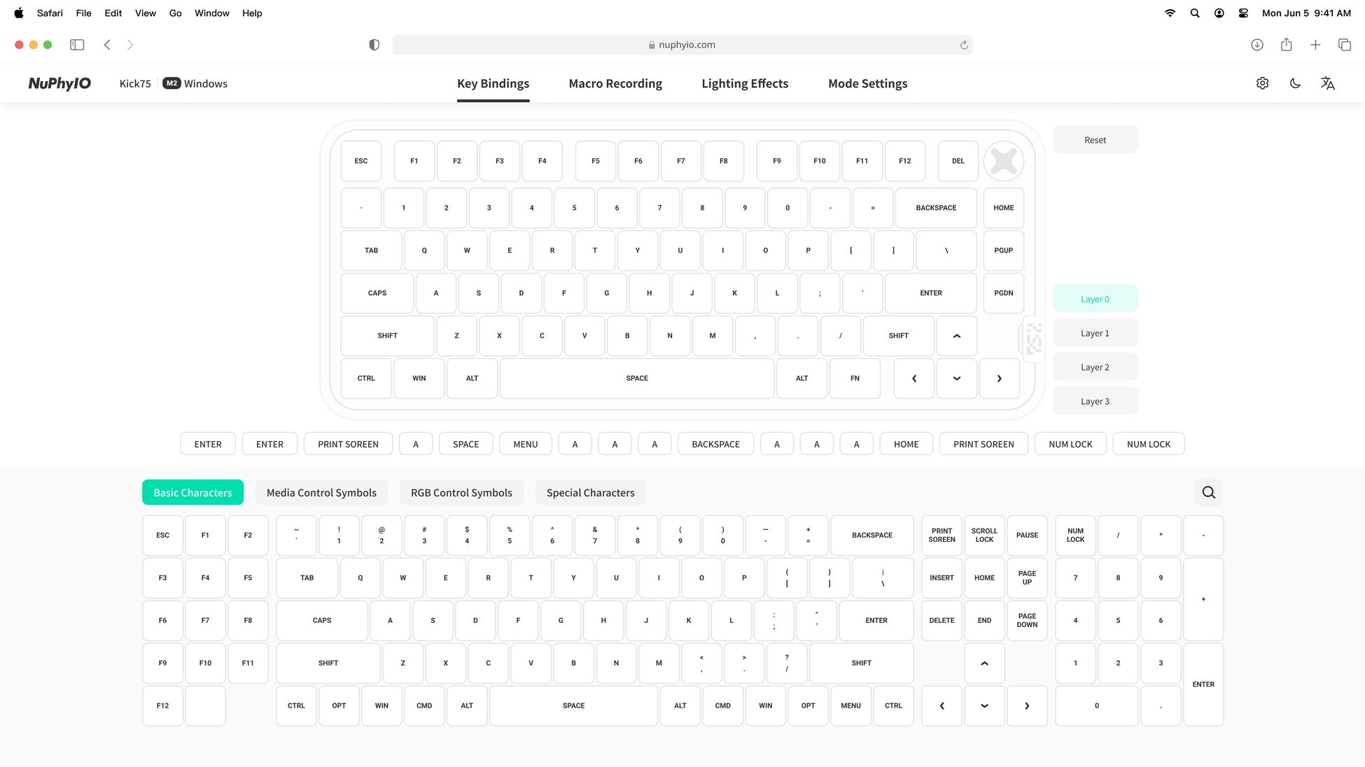Viewport: 1365px width, 767px height.
Task: Open the language translation icon
Action: 1328,83
